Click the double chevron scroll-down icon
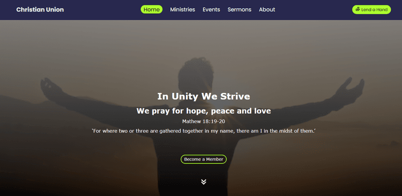Screen dimensions: 402x196 click(203, 181)
